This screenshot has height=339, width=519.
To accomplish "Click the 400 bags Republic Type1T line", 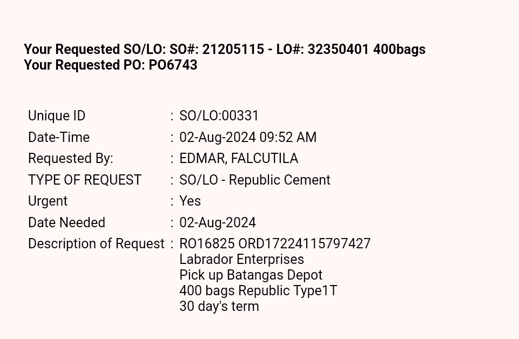I will click(258, 291).
